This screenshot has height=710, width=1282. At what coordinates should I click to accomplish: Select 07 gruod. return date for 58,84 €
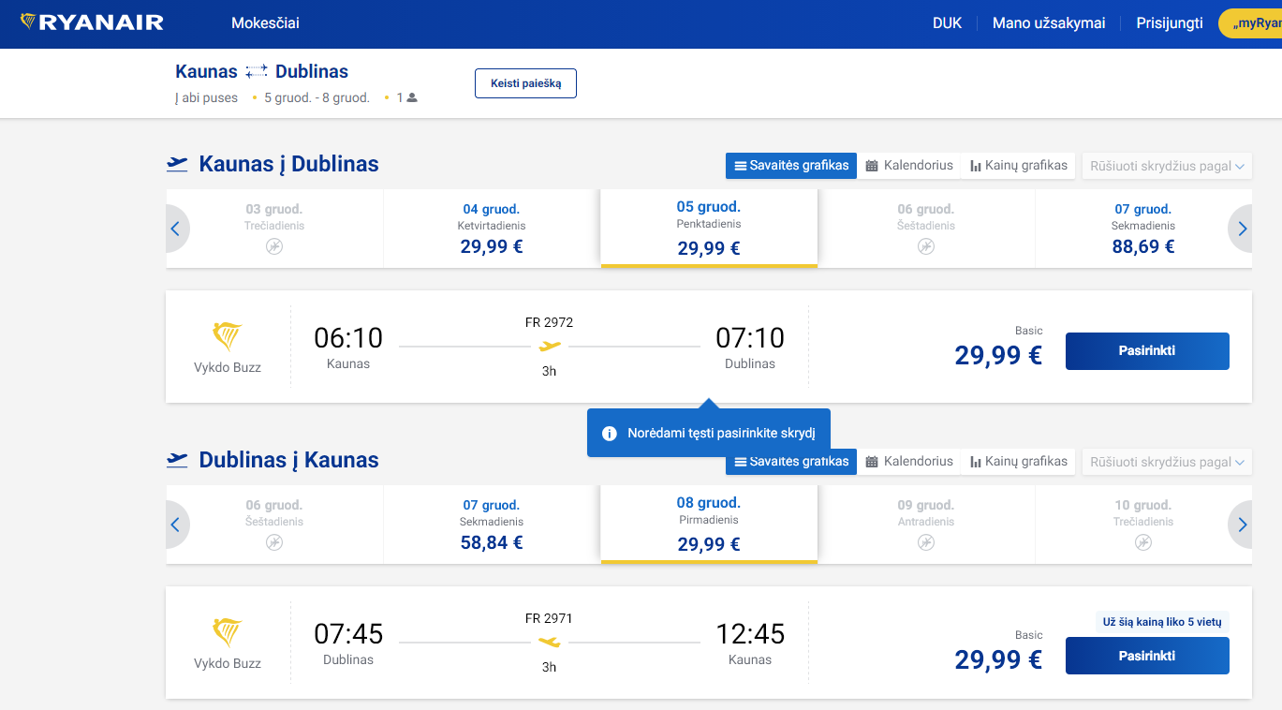point(492,525)
